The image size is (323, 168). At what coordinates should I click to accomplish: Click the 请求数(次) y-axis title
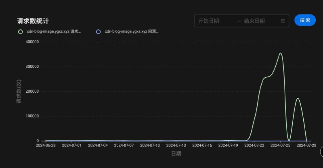point(19,91)
